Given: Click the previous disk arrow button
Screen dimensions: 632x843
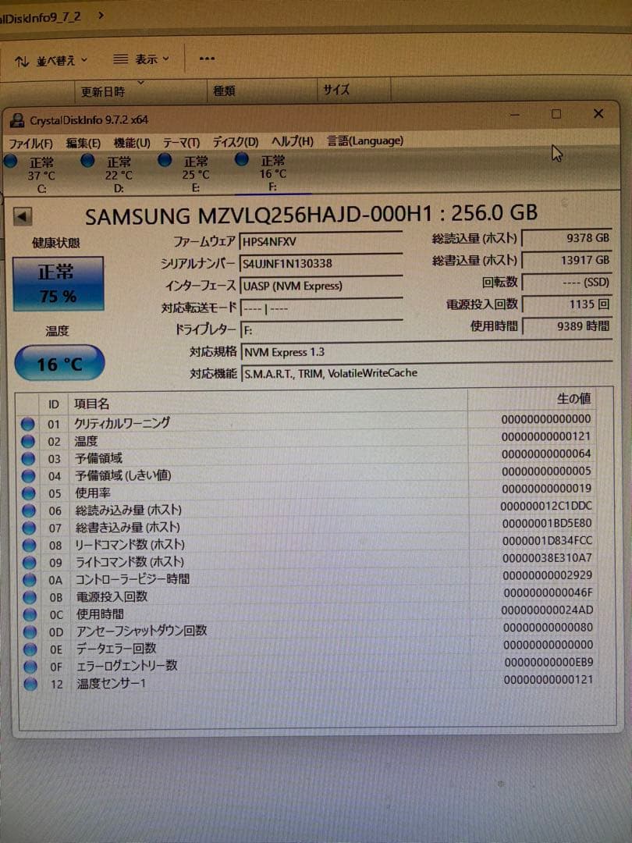Looking at the screenshot, I should (x=23, y=217).
